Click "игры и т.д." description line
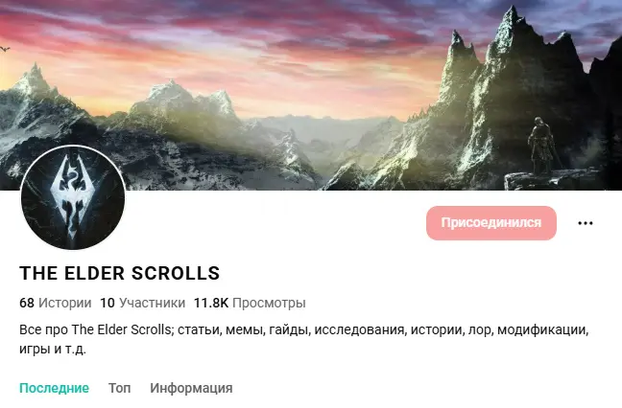The image size is (622, 408). click(53, 349)
